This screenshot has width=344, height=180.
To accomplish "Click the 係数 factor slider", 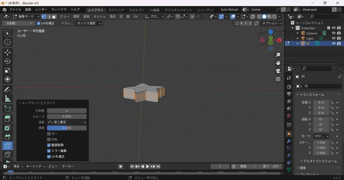I will 67,128.
